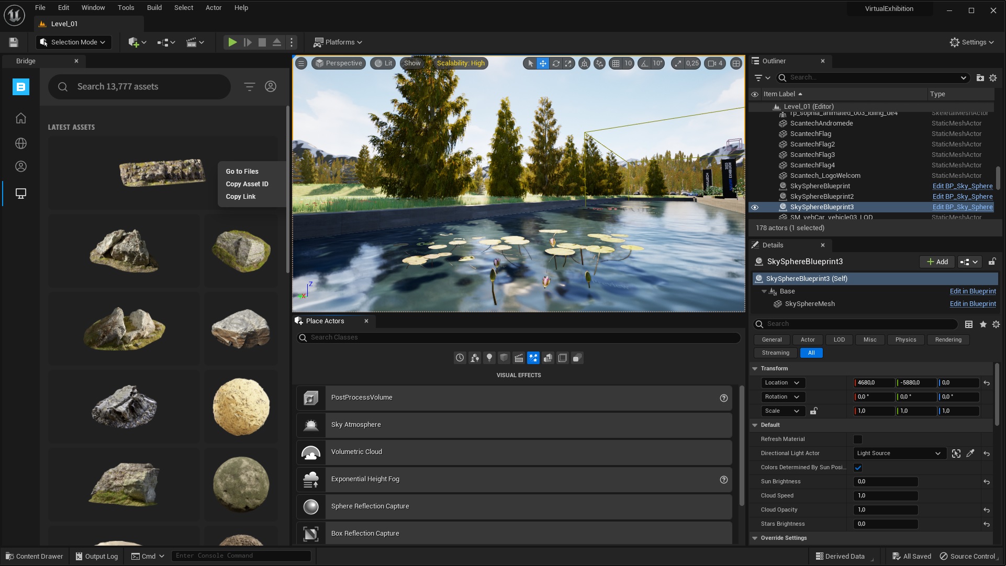
Task: Open the Selection Mode dropdown
Action: click(x=73, y=42)
